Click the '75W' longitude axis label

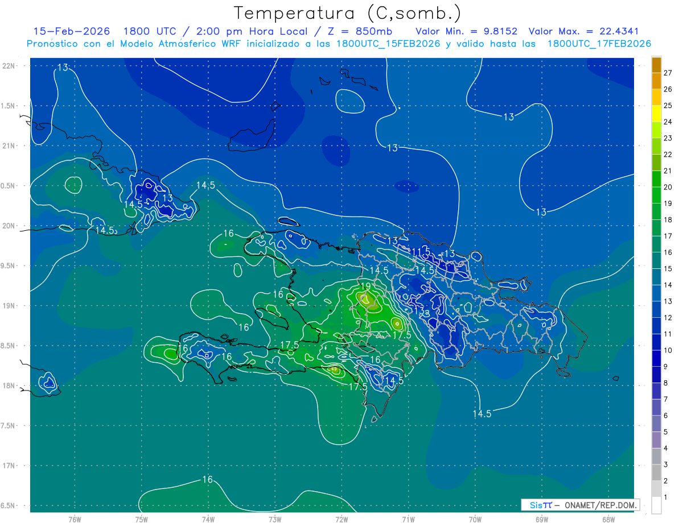click(142, 520)
